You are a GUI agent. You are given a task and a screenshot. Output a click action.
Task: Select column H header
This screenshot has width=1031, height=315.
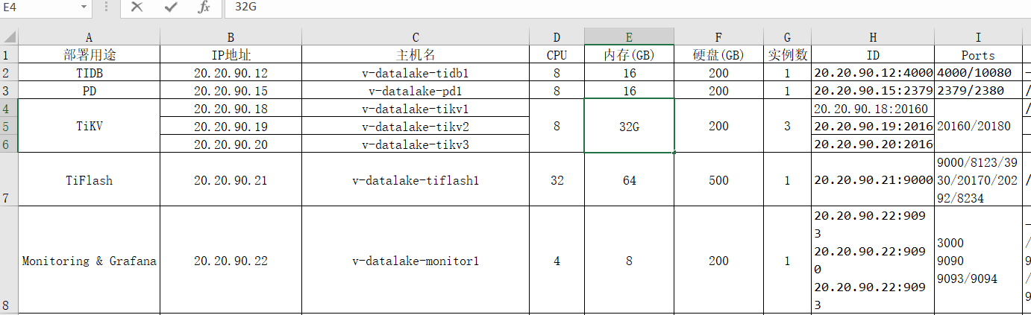click(x=873, y=37)
